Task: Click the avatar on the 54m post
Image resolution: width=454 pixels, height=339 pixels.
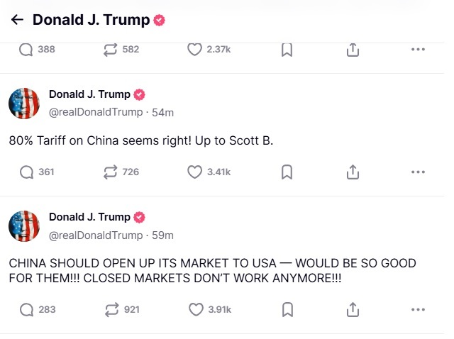Action: click(23, 104)
